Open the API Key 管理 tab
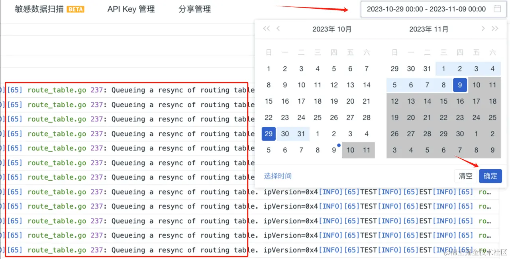This screenshot has width=510, height=259. [x=131, y=9]
